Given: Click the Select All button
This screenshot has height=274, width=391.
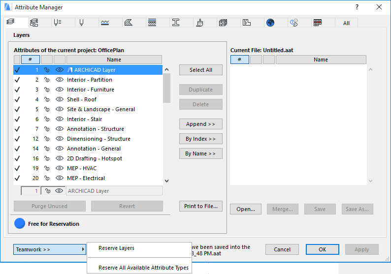Looking at the screenshot, I should tap(201, 70).
